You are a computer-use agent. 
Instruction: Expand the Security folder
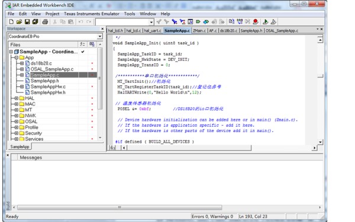tap(17, 133)
